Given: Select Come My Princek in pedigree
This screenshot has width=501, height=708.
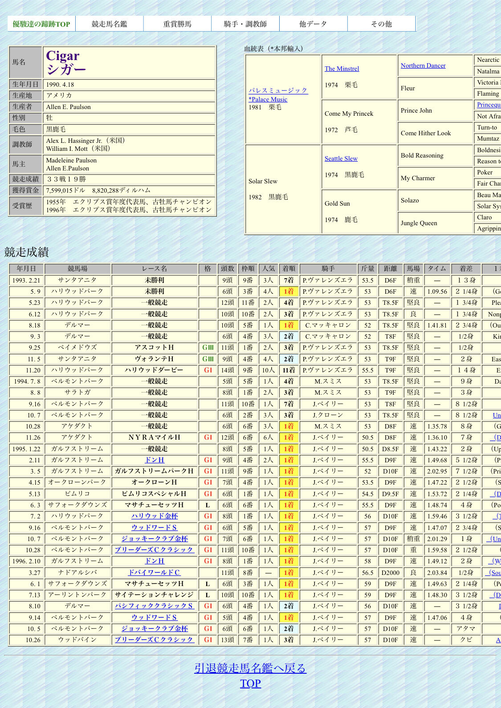Looking at the screenshot, I should click(x=349, y=113).
